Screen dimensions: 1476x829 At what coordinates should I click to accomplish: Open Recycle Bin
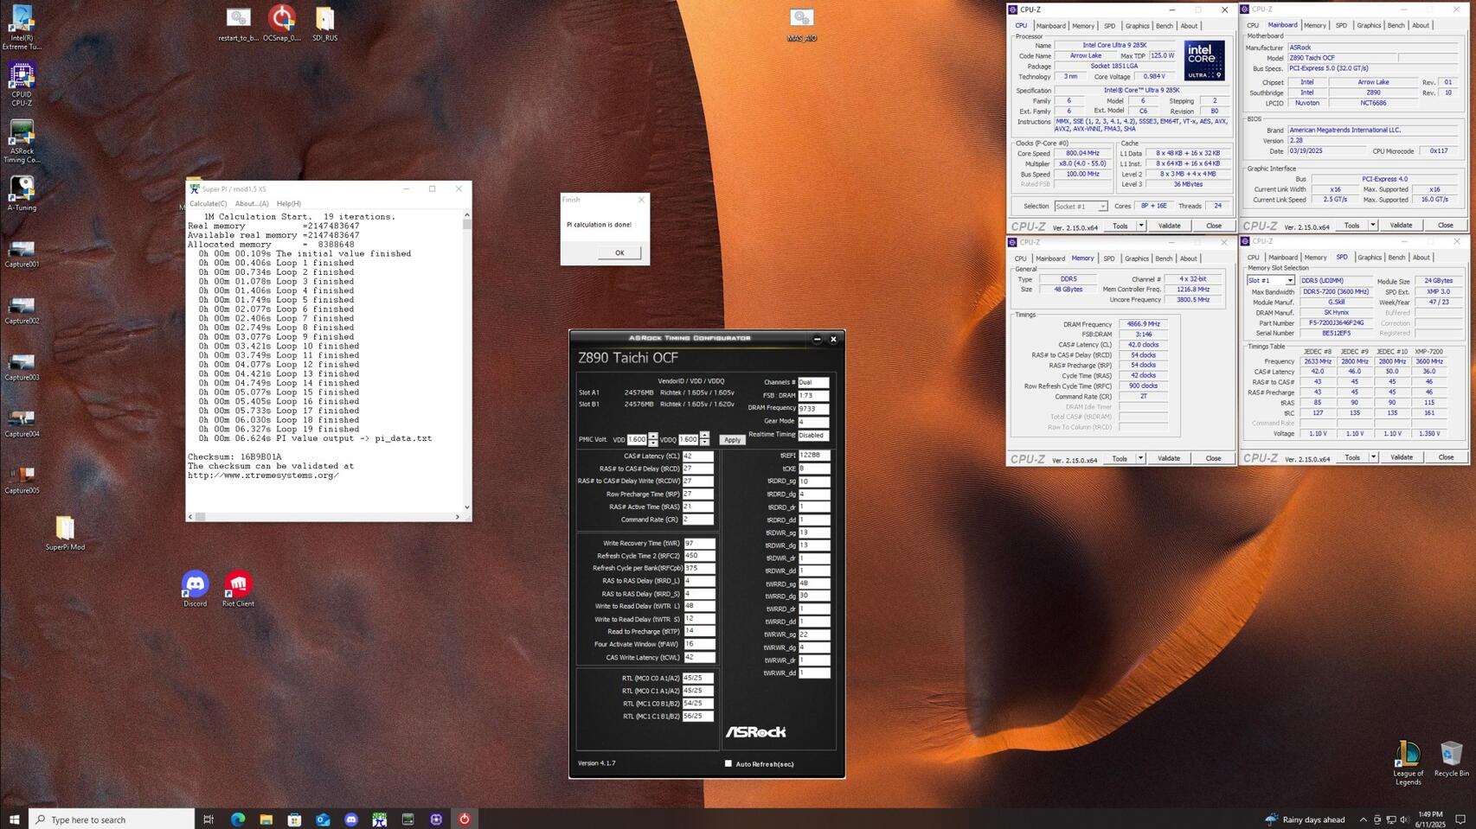(1451, 759)
